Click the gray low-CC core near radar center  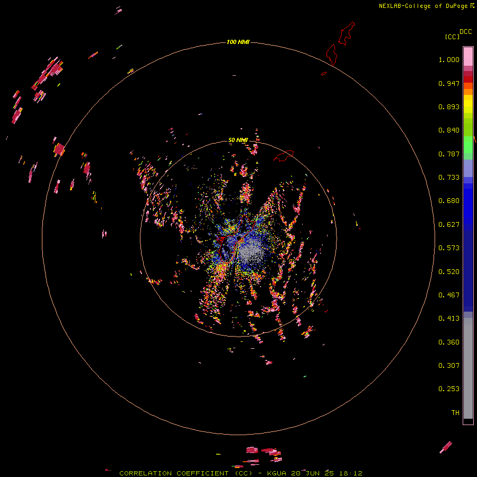(251, 253)
